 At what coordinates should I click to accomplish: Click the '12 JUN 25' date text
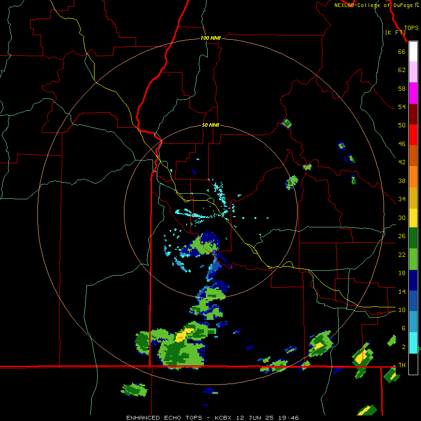pos(255,418)
